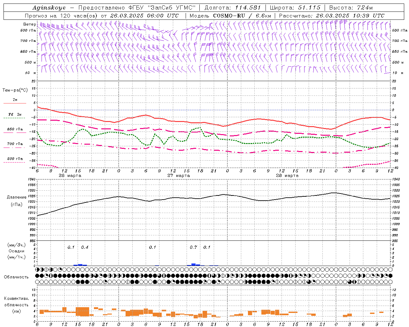Click the precipitation value "0.7"

193,247
